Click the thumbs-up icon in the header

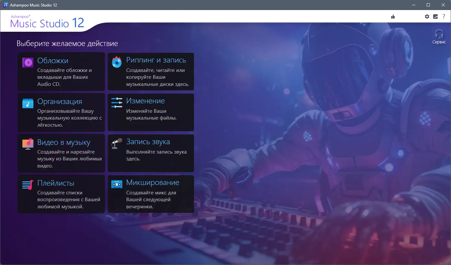click(x=393, y=17)
